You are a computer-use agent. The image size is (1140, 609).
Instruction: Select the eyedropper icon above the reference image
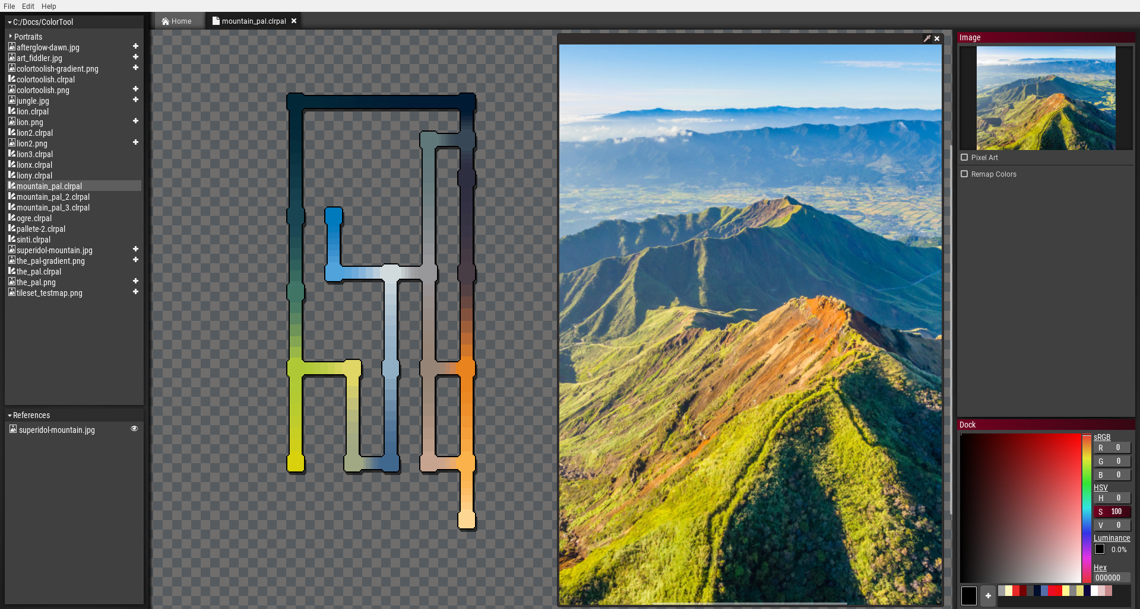927,39
